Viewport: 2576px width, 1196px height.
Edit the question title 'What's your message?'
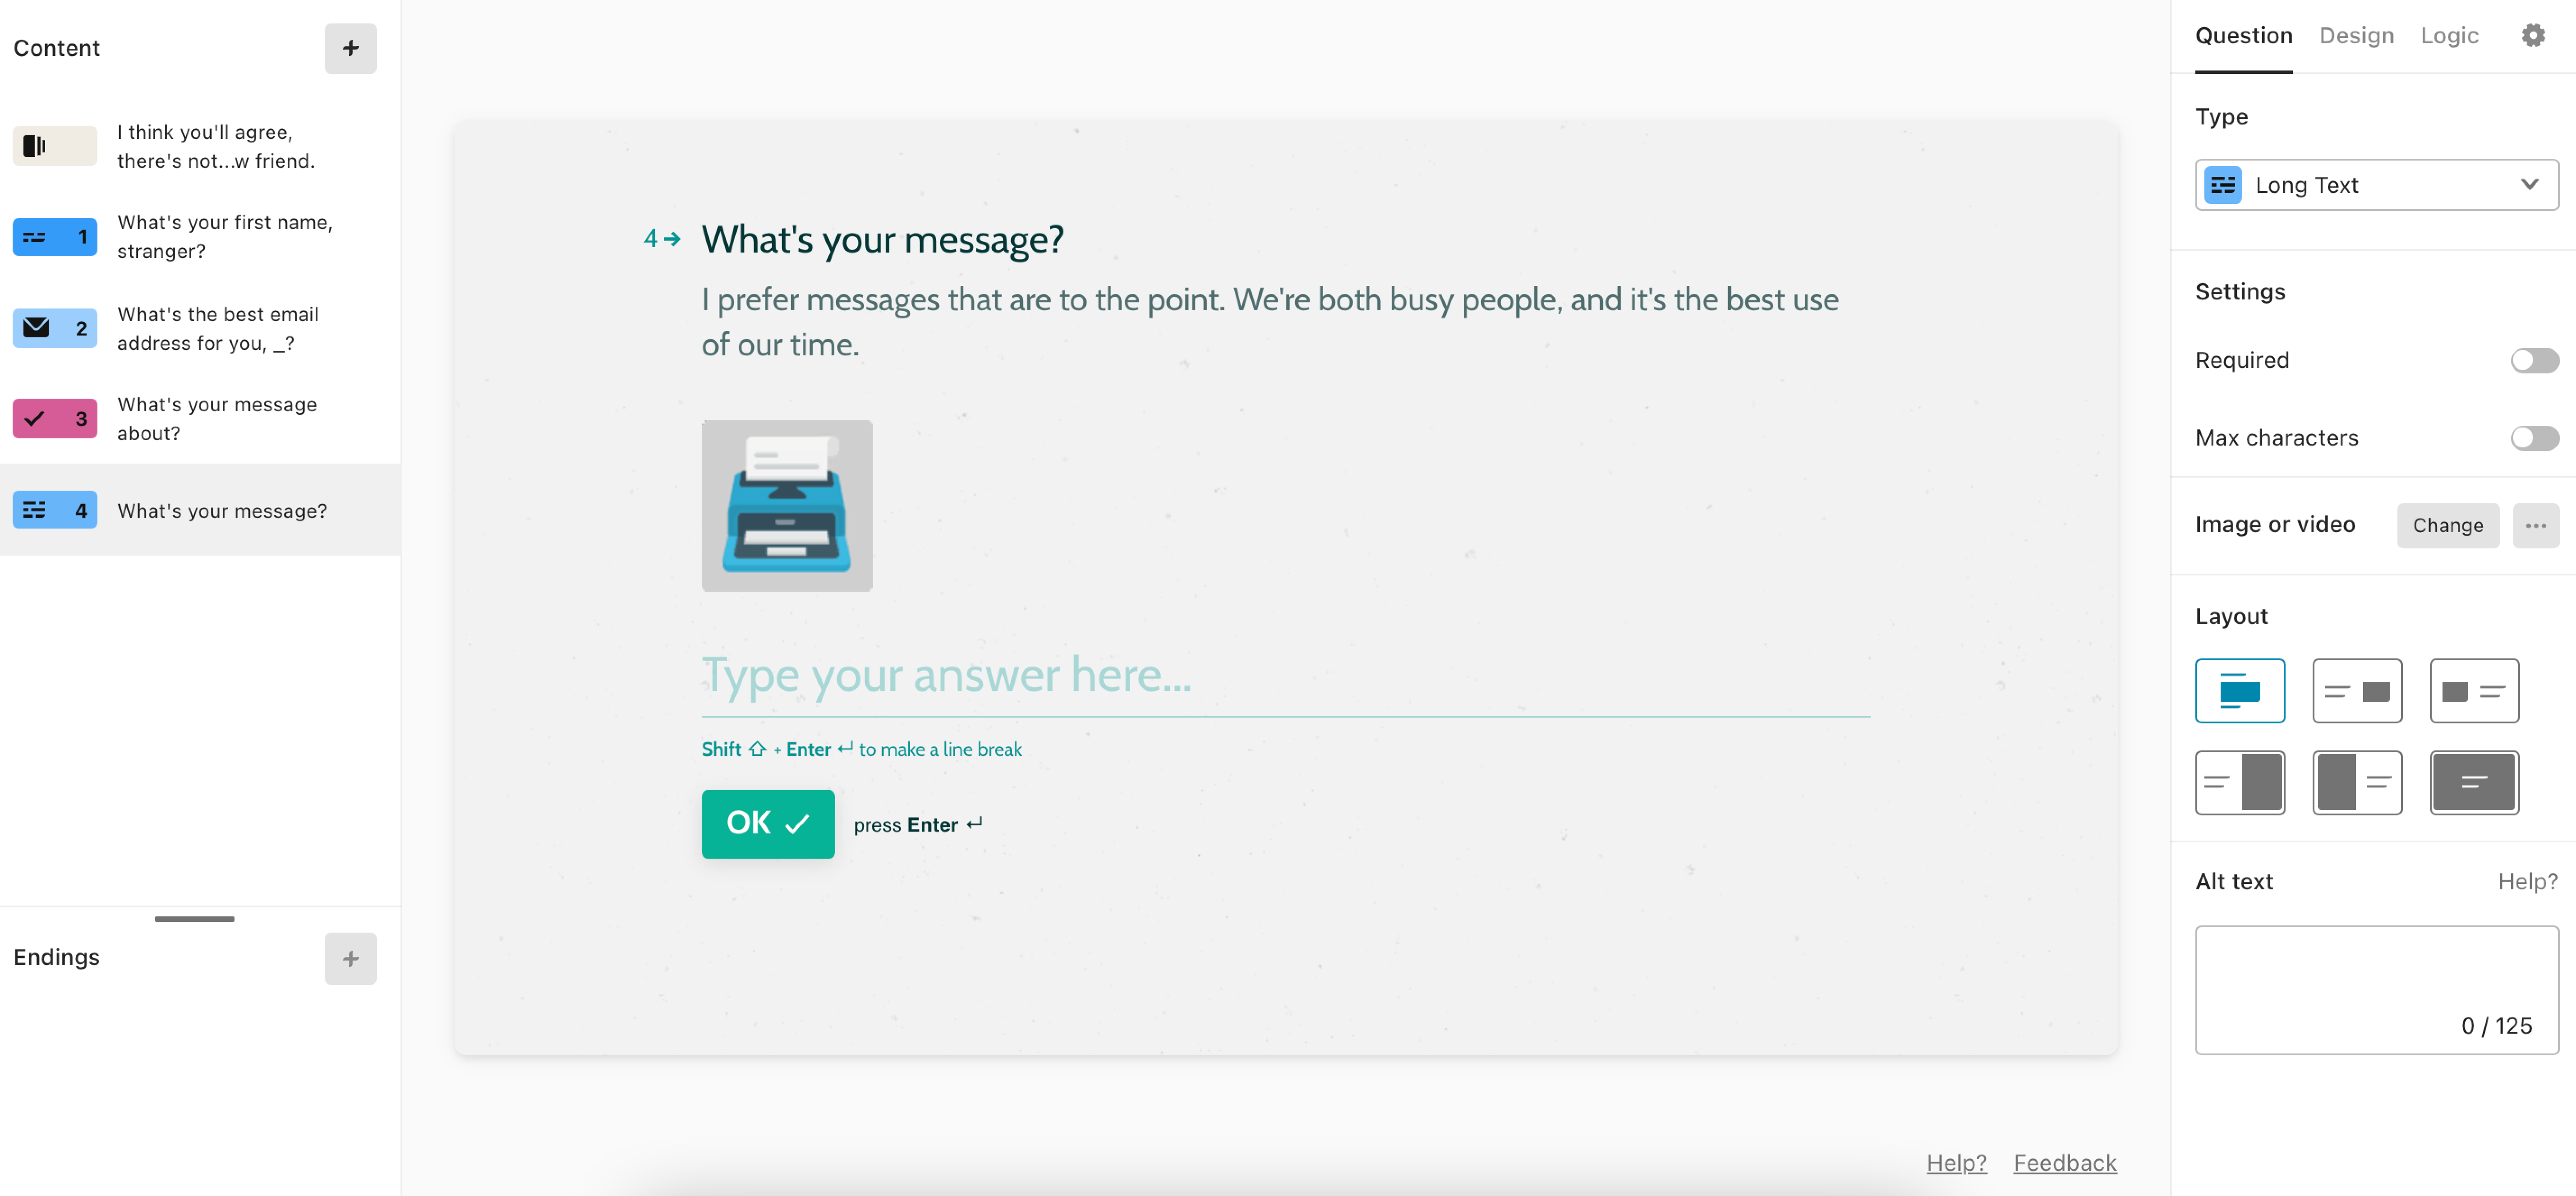(882, 240)
